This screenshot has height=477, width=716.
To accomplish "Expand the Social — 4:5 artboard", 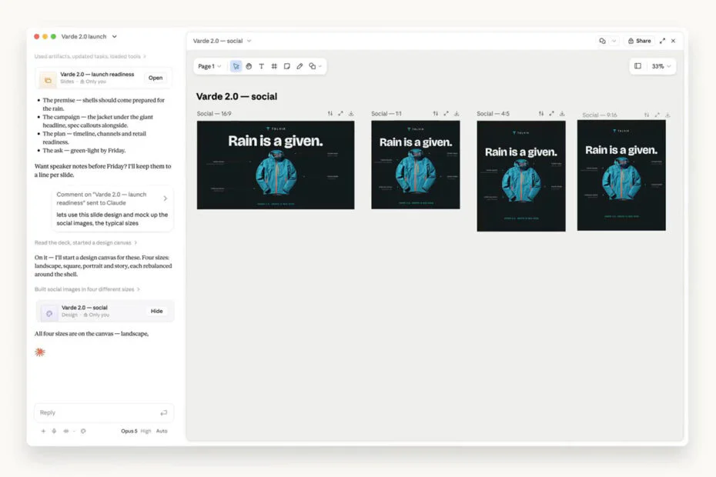I will tap(551, 113).
